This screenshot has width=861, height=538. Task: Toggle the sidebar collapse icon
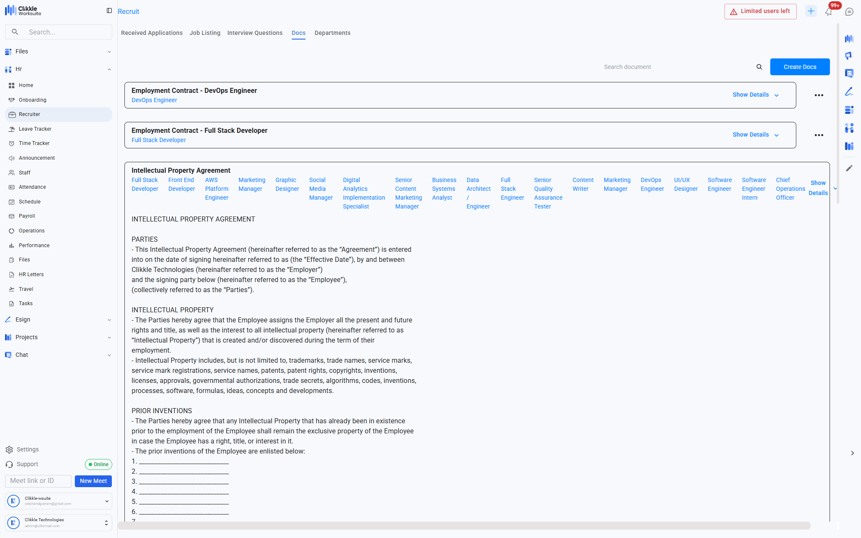coord(109,11)
